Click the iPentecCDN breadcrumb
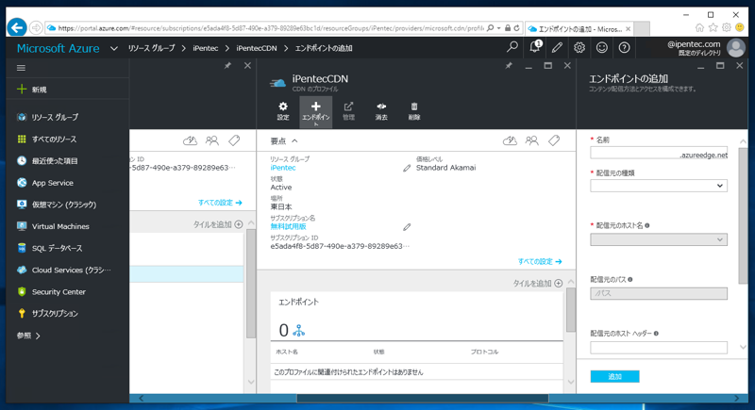 (x=257, y=48)
